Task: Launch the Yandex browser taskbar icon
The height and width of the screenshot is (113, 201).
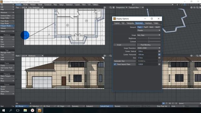Action: pyautogui.click(x=32, y=110)
